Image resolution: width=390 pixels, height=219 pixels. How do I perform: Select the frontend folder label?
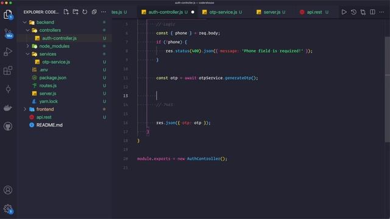tap(45, 109)
